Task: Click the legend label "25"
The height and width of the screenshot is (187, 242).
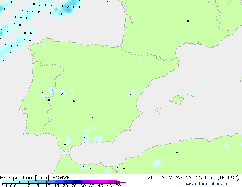Action: coord(74,185)
